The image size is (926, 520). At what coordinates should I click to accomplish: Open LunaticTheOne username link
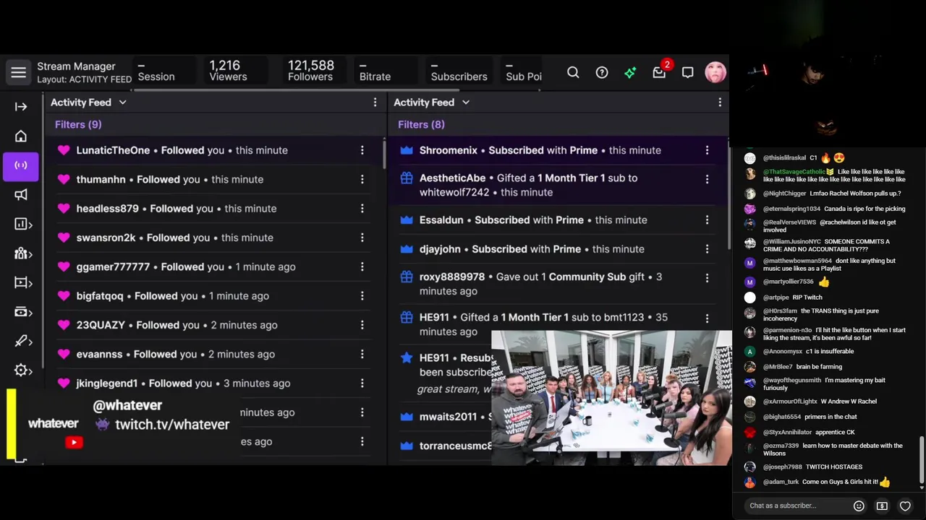[x=113, y=150]
